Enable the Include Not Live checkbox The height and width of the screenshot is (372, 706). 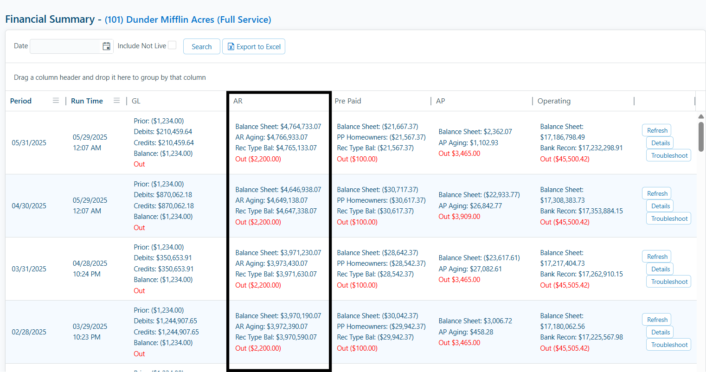pyautogui.click(x=172, y=45)
